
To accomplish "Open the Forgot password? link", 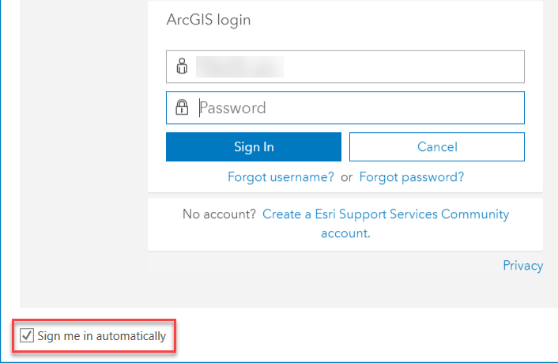I will (412, 176).
